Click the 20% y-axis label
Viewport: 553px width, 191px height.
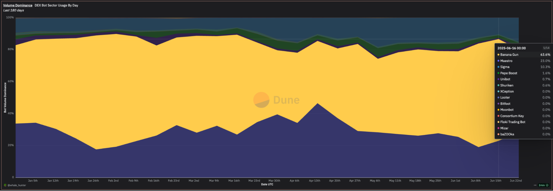tap(11, 145)
